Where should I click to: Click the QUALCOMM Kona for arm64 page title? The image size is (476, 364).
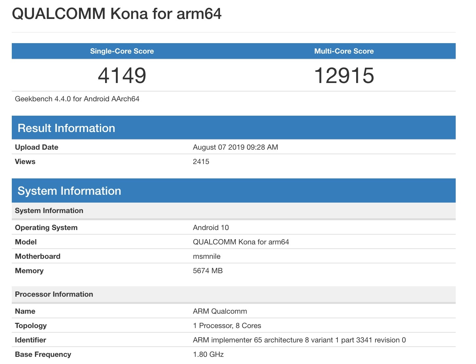pos(117,14)
